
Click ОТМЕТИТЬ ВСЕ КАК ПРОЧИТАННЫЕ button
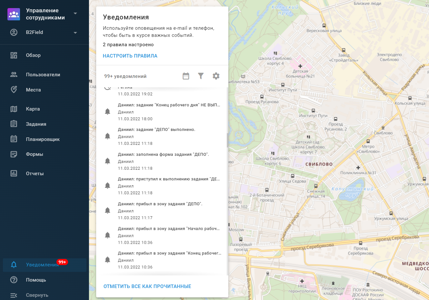(147, 286)
